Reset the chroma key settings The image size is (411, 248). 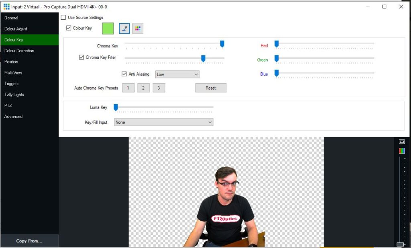click(211, 88)
